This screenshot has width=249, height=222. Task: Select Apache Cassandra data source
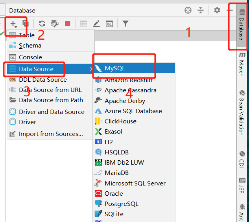tap(134, 90)
